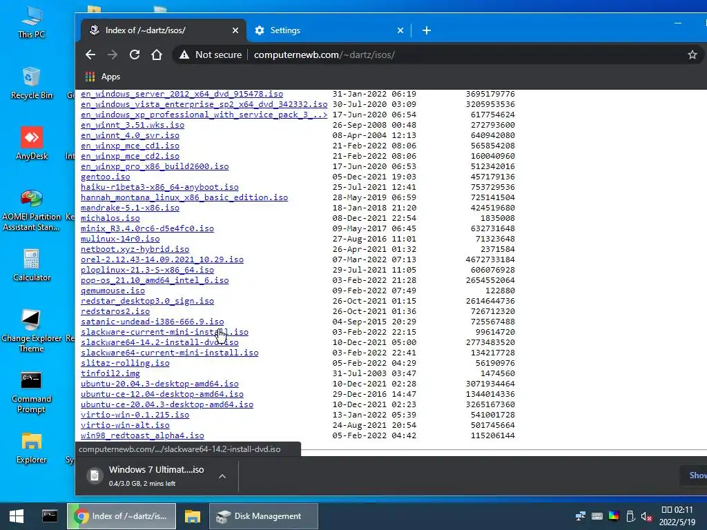707x530 pixels.
Task: Click the address bar URL
Action: click(x=325, y=55)
